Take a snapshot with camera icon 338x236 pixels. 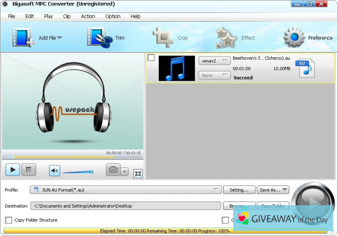click(x=113, y=170)
